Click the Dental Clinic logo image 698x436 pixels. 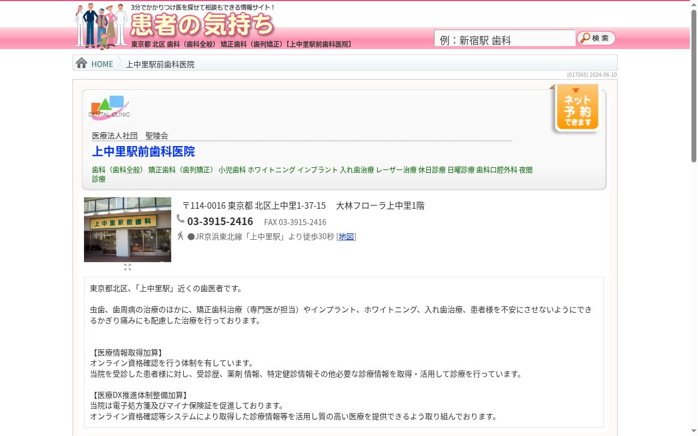coord(109,107)
